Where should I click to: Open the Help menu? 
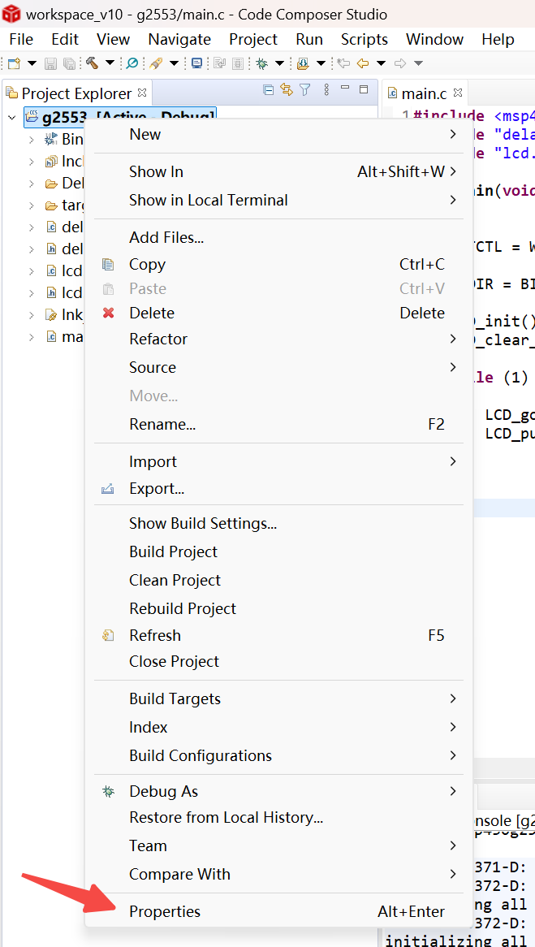(x=498, y=39)
